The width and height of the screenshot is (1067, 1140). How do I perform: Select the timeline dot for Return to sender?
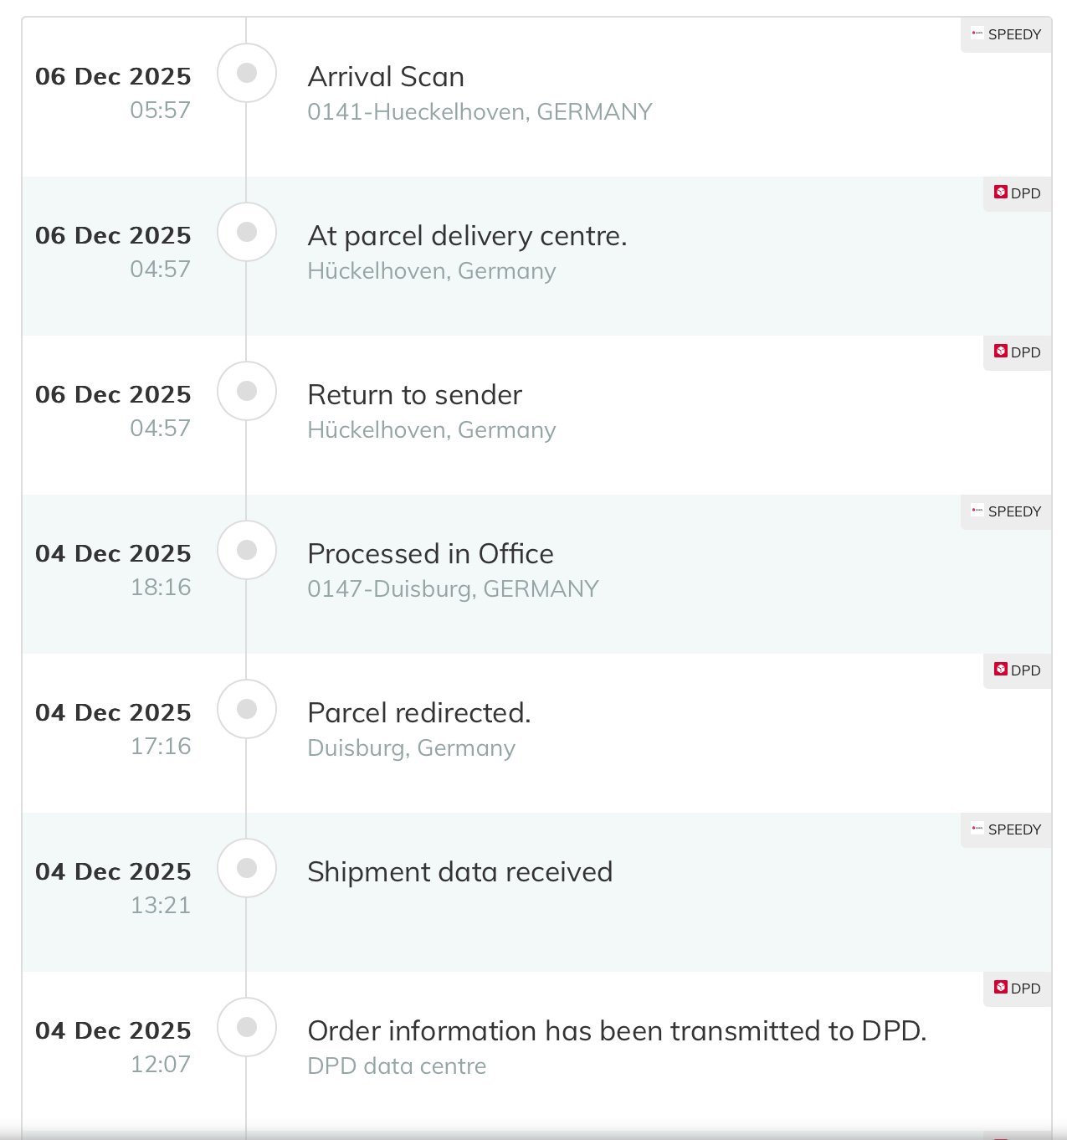point(247,391)
